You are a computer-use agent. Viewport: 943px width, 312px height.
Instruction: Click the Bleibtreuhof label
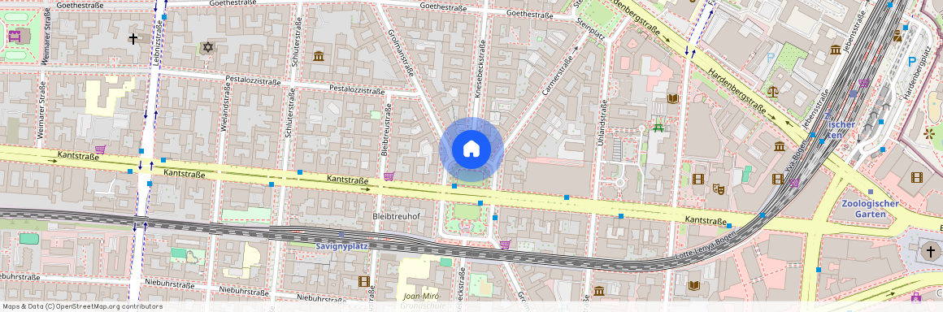point(397,216)
